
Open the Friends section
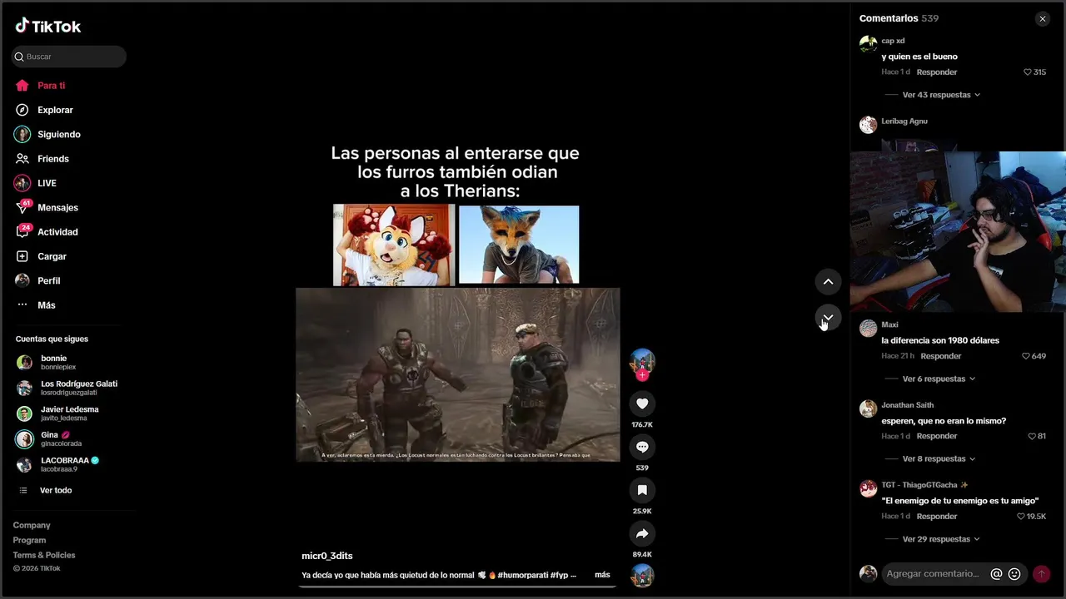[x=52, y=159]
